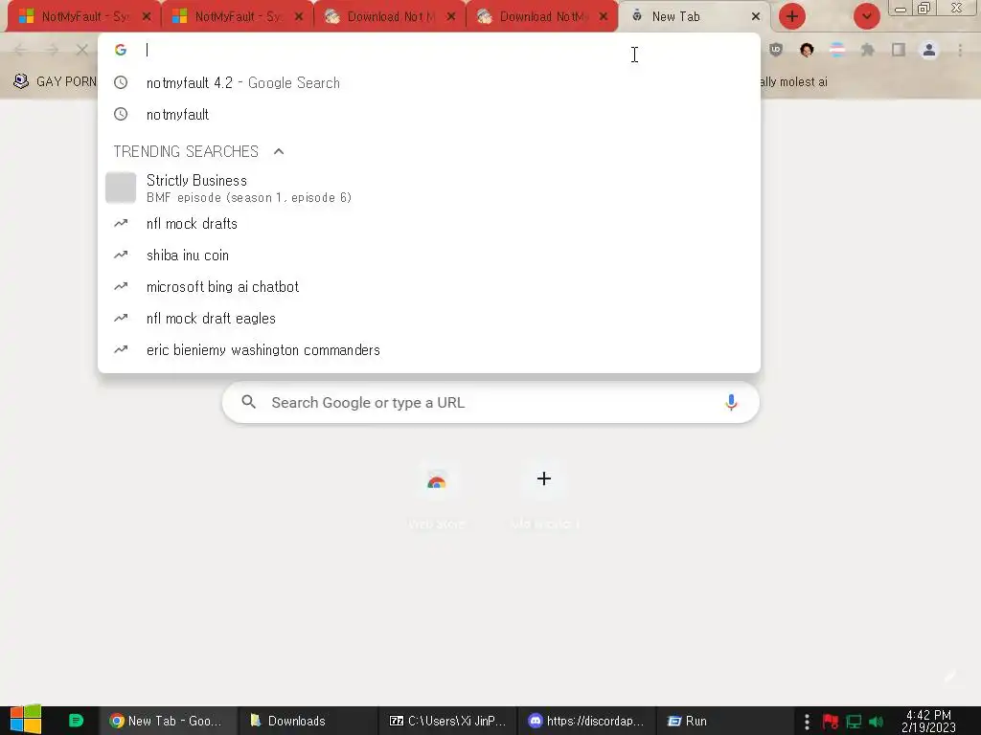Viewport: 981px width, 735px height.
Task: Choose 'nfl mock drafts' trending search
Action: (429, 224)
